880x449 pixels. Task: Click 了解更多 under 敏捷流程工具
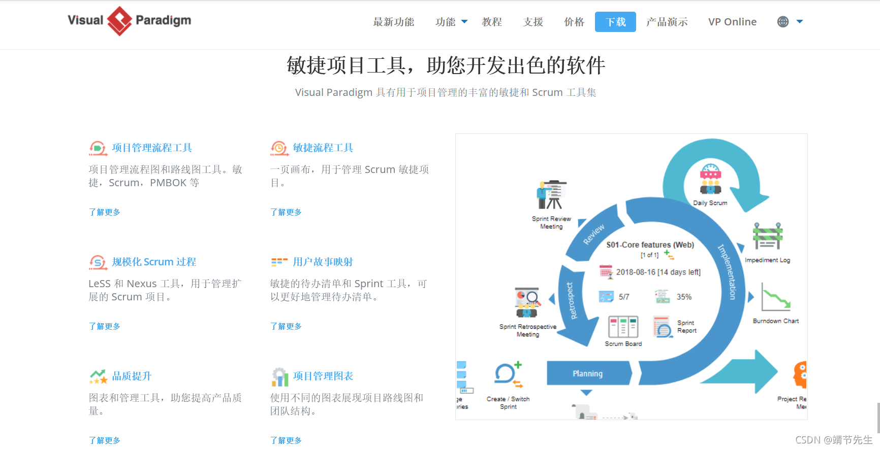pyautogui.click(x=286, y=212)
